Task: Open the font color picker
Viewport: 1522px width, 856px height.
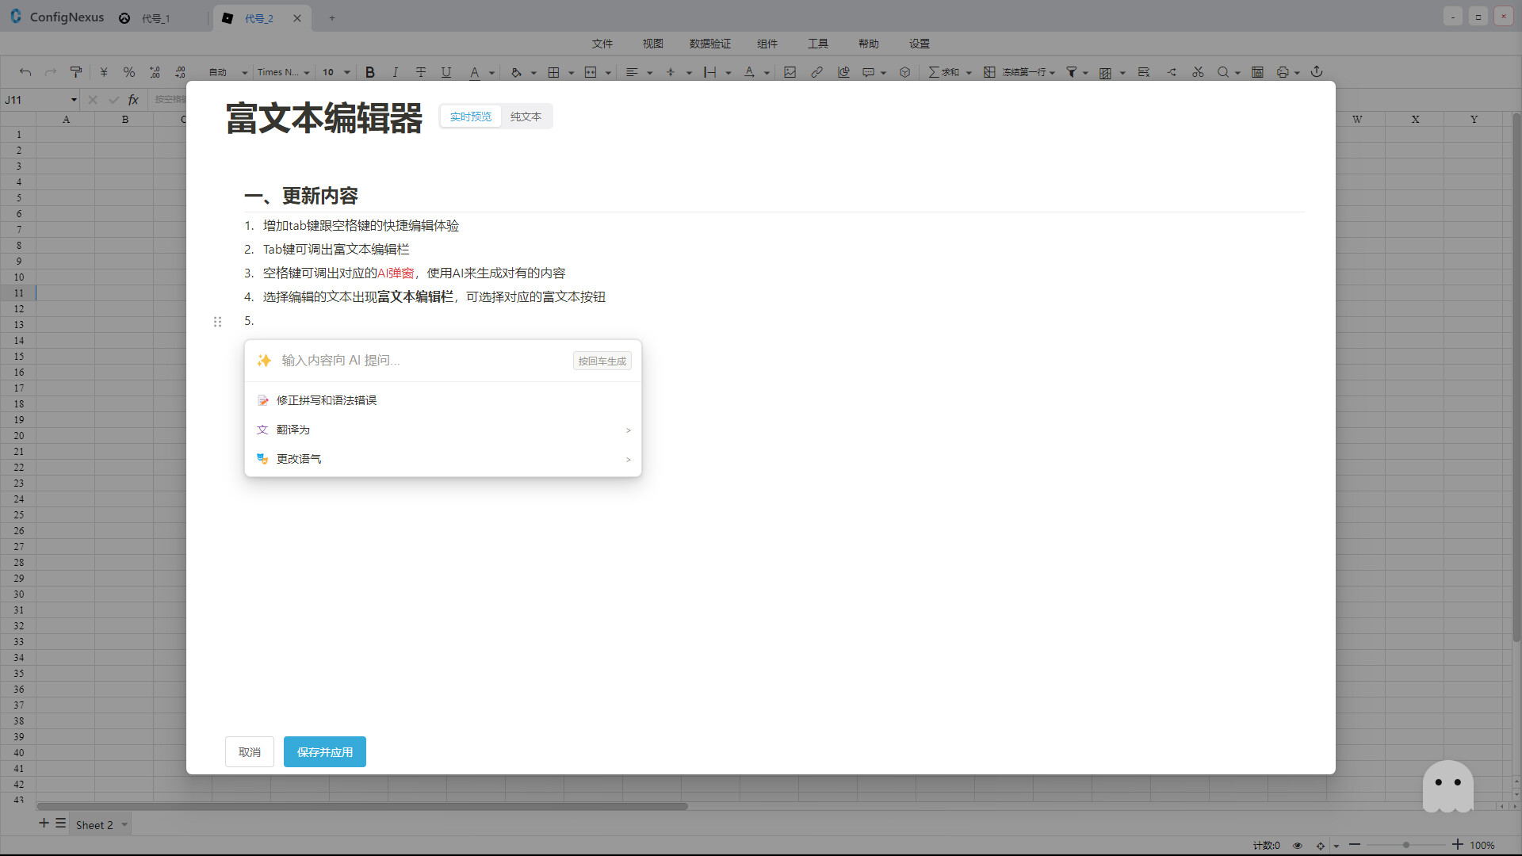Action: tap(474, 72)
